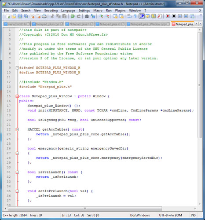Close the Notepad_plus.h tab
Screen dimensions: 205x220
click(92, 24)
